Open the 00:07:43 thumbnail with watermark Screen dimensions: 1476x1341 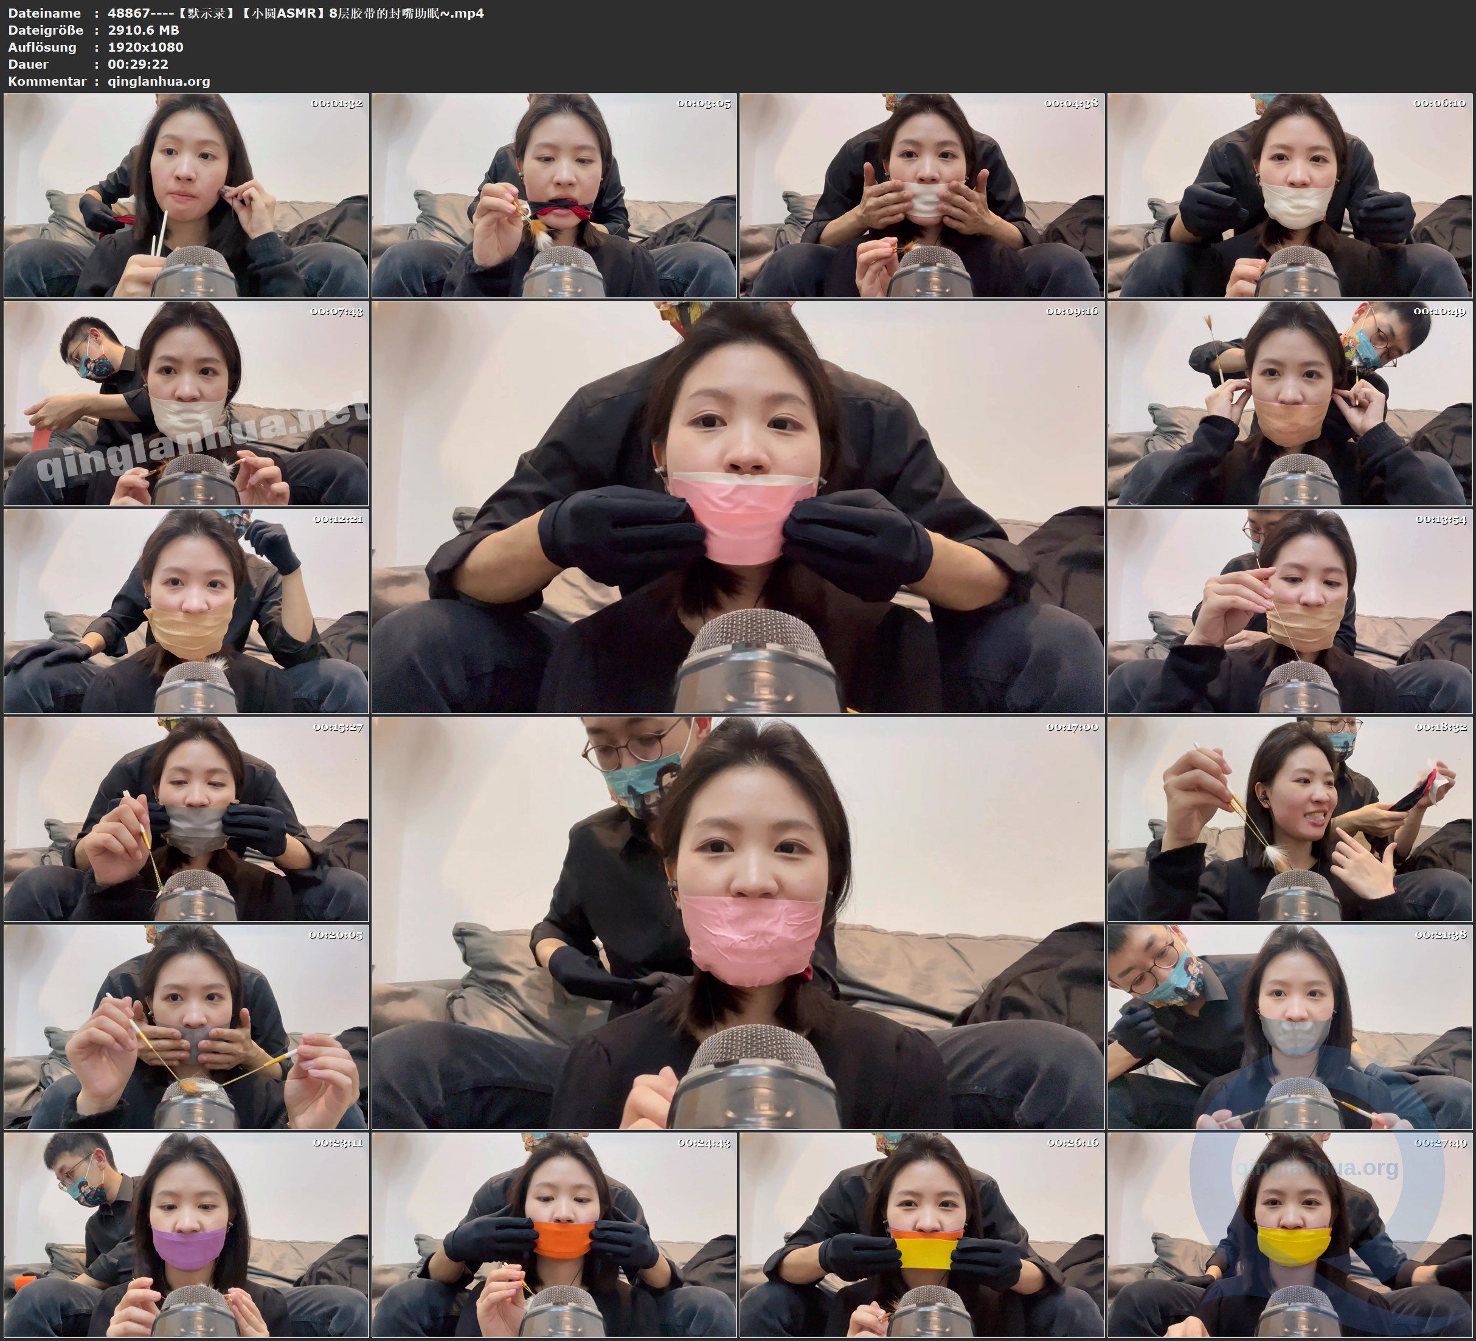click(x=186, y=402)
